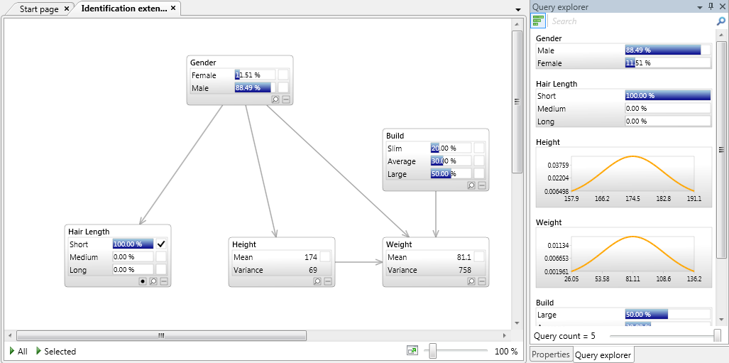Click the evidence box next to Height Mean
Image resolution: width=729 pixels, height=363 pixels.
point(325,257)
